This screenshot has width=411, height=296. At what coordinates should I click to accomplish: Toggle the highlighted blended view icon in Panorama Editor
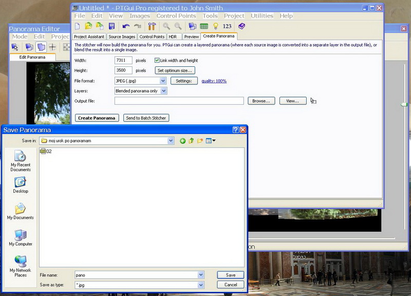point(41,47)
